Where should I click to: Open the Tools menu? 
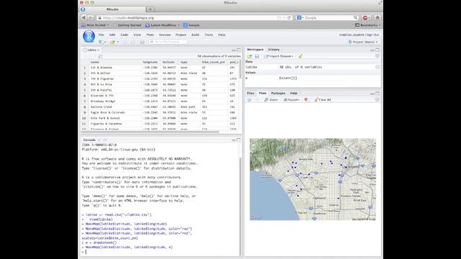209,35
